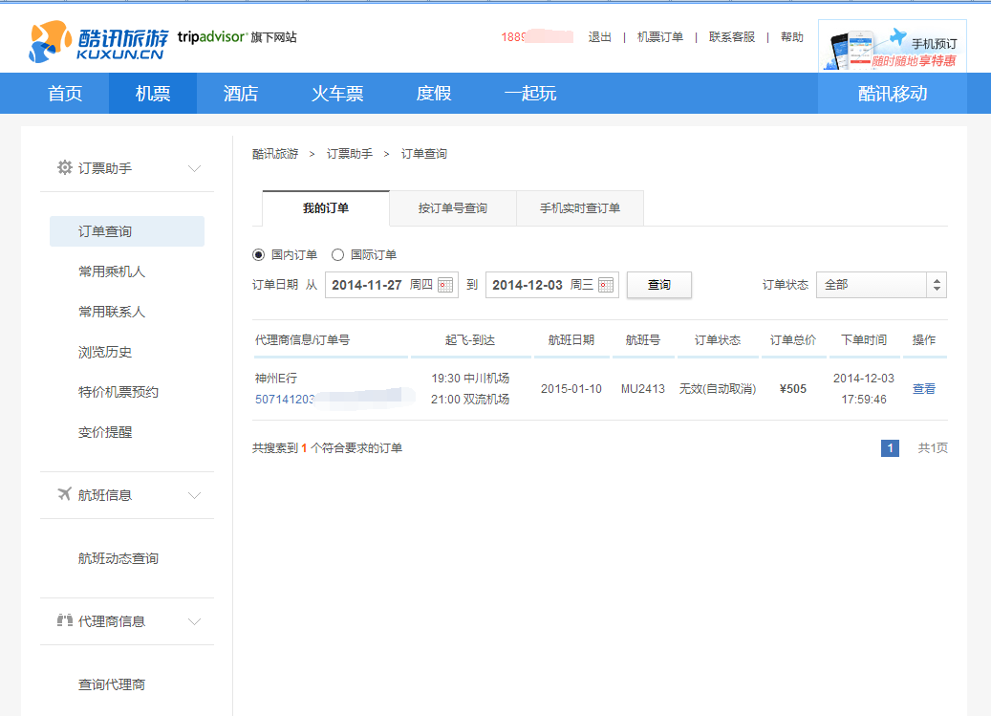Viewport: 991px width, 716px height.
Task: Click the 订单总价 column header
Action: click(x=792, y=340)
